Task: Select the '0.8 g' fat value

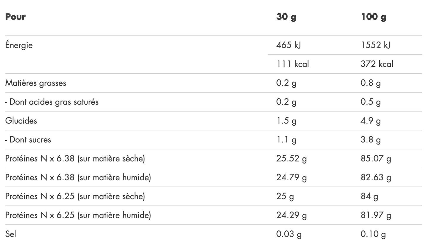Action: point(371,83)
